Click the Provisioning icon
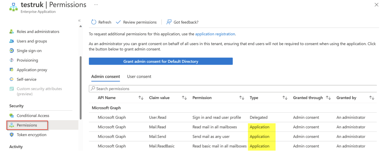Image resolution: width=382 pixels, height=156 pixels. (12, 60)
